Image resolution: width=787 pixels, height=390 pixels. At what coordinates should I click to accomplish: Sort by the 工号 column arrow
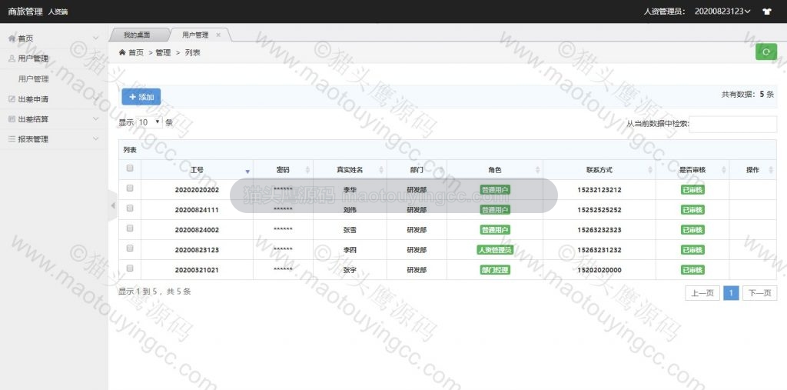247,171
